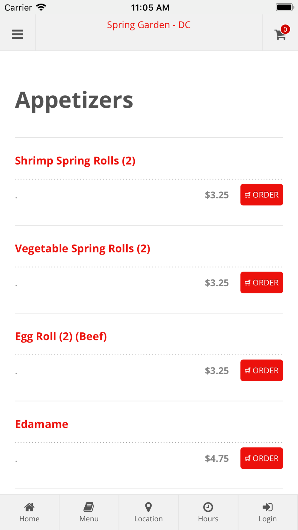Image resolution: width=298 pixels, height=530 pixels.
Task: Tap the Login arrow icon
Action: pyautogui.click(x=268, y=507)
